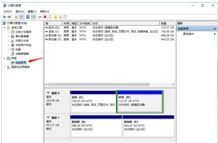Click the view settings icon ending the toolbar
Viewport: 218px width, 143px height.
point(65,17)
